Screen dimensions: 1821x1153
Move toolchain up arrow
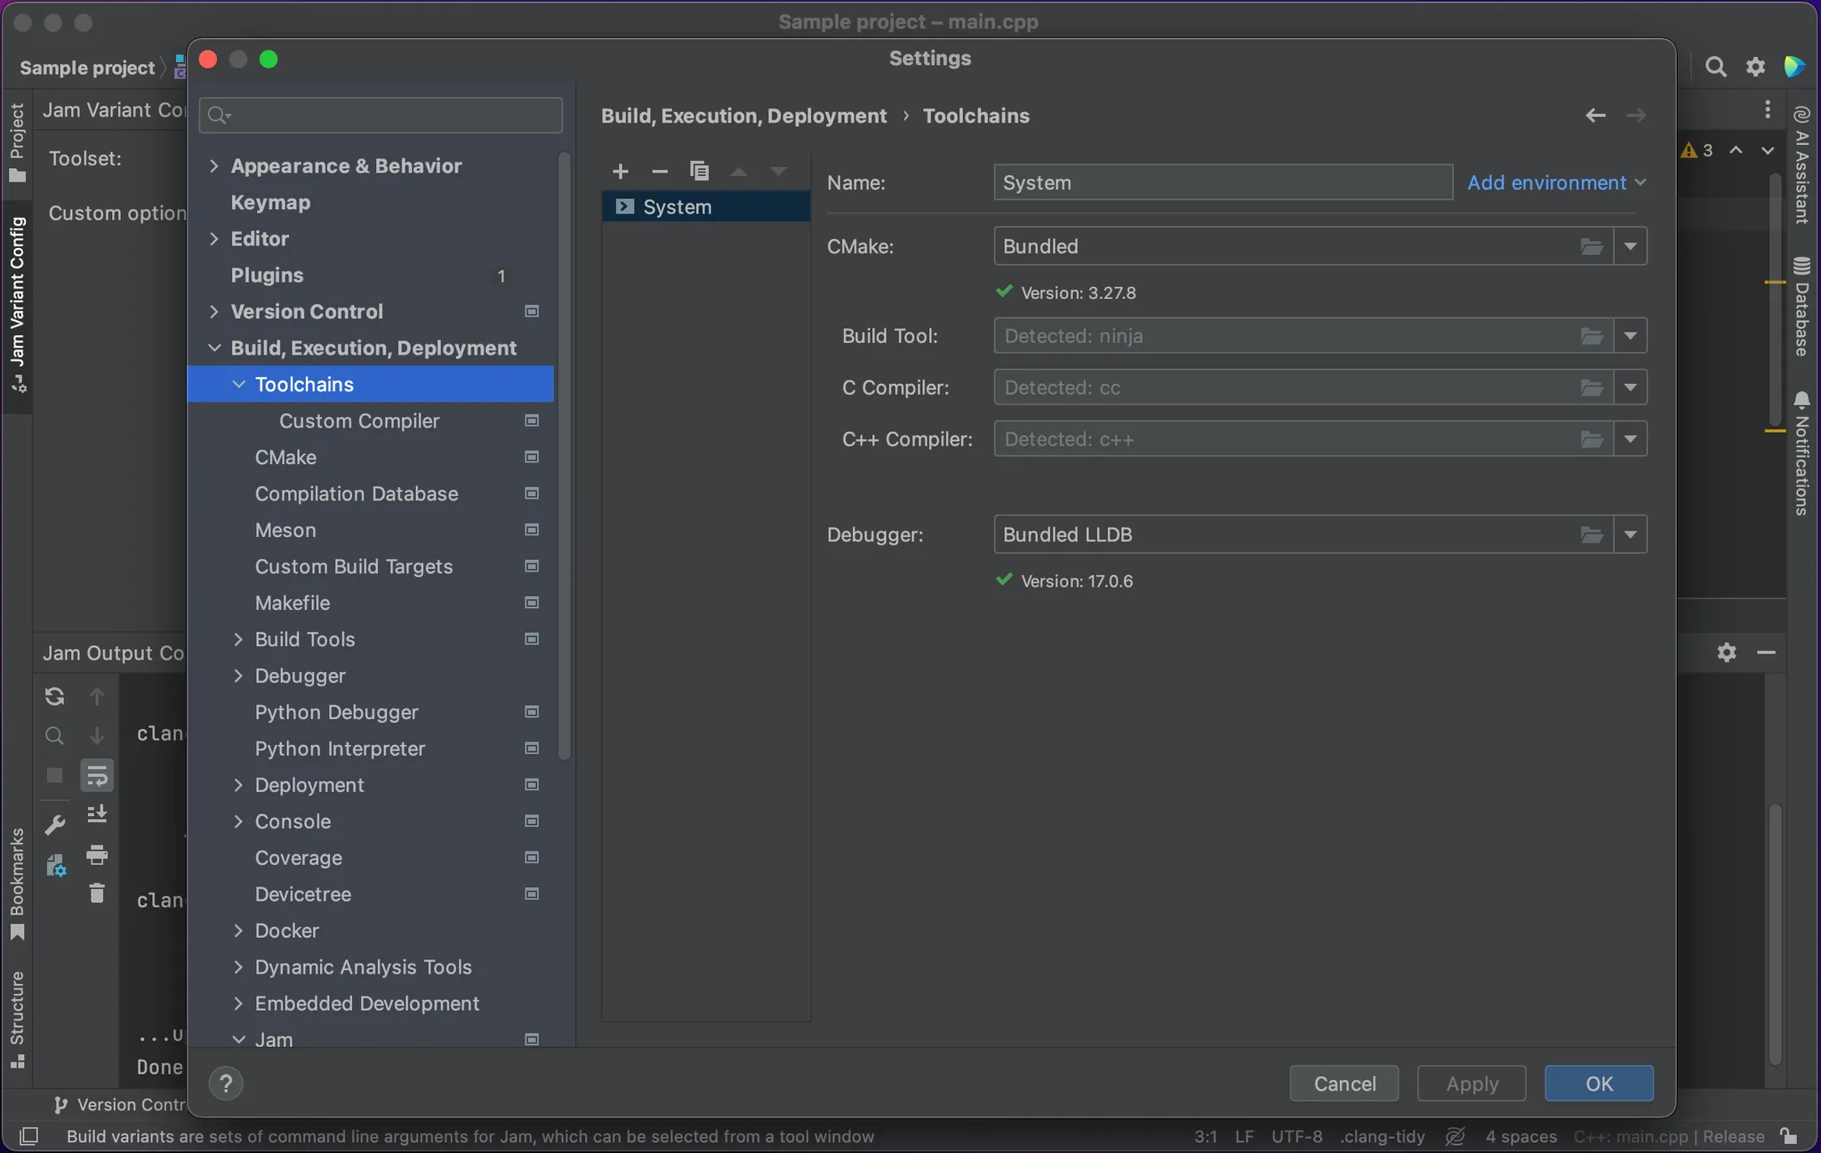pyautogui.click(x=739, y=171)
